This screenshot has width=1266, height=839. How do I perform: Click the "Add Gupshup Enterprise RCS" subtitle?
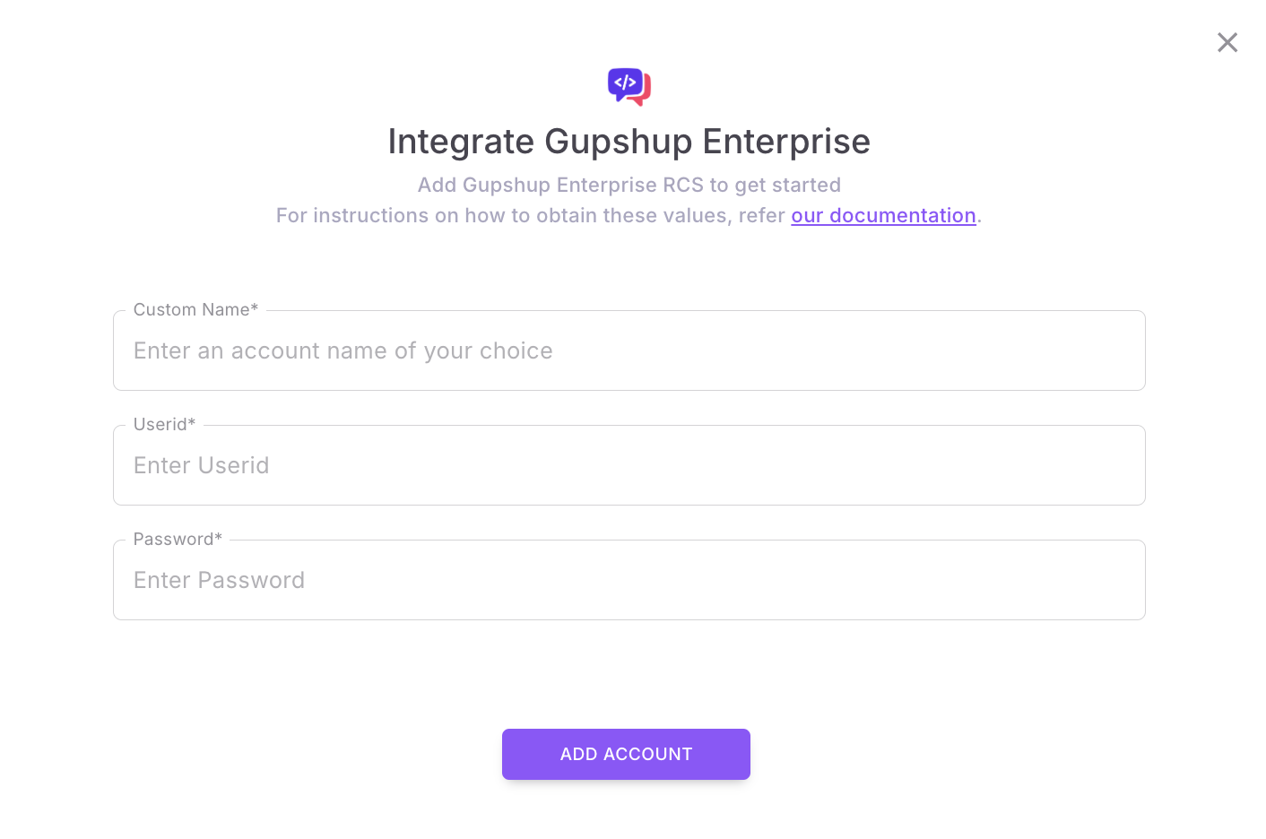(x=629, y=185)
